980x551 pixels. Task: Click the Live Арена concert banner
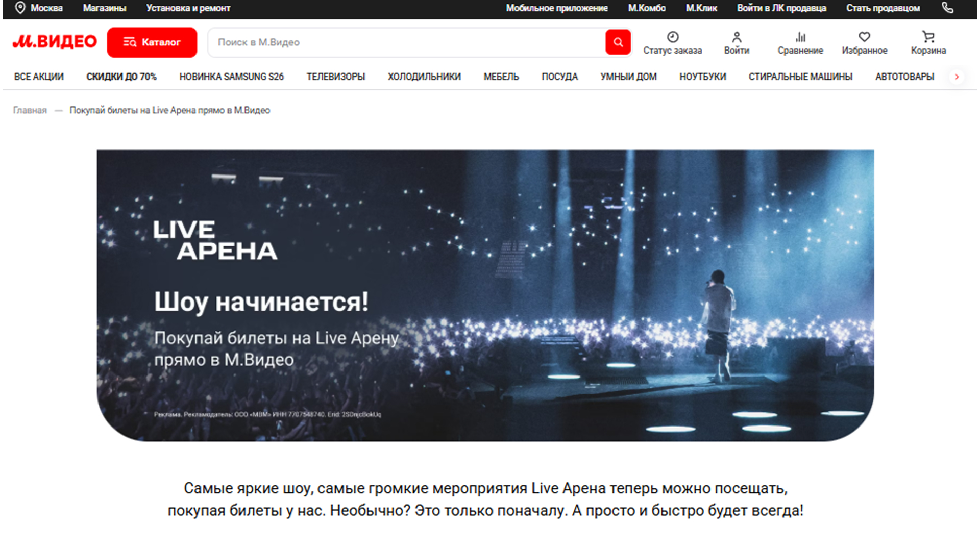coord(485,295)
